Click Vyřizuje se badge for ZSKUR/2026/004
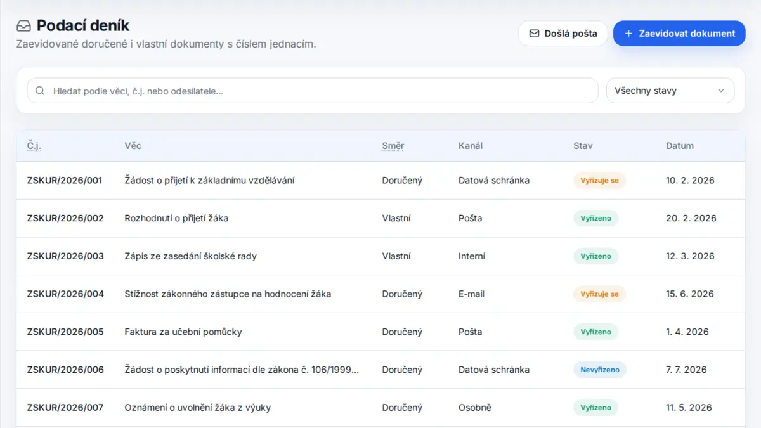 point(599,294)
